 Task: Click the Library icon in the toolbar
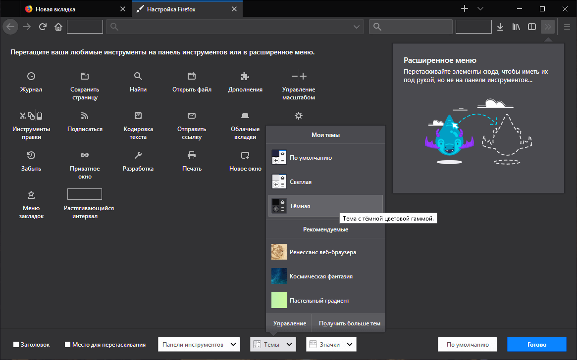click(x=516, y=27)
